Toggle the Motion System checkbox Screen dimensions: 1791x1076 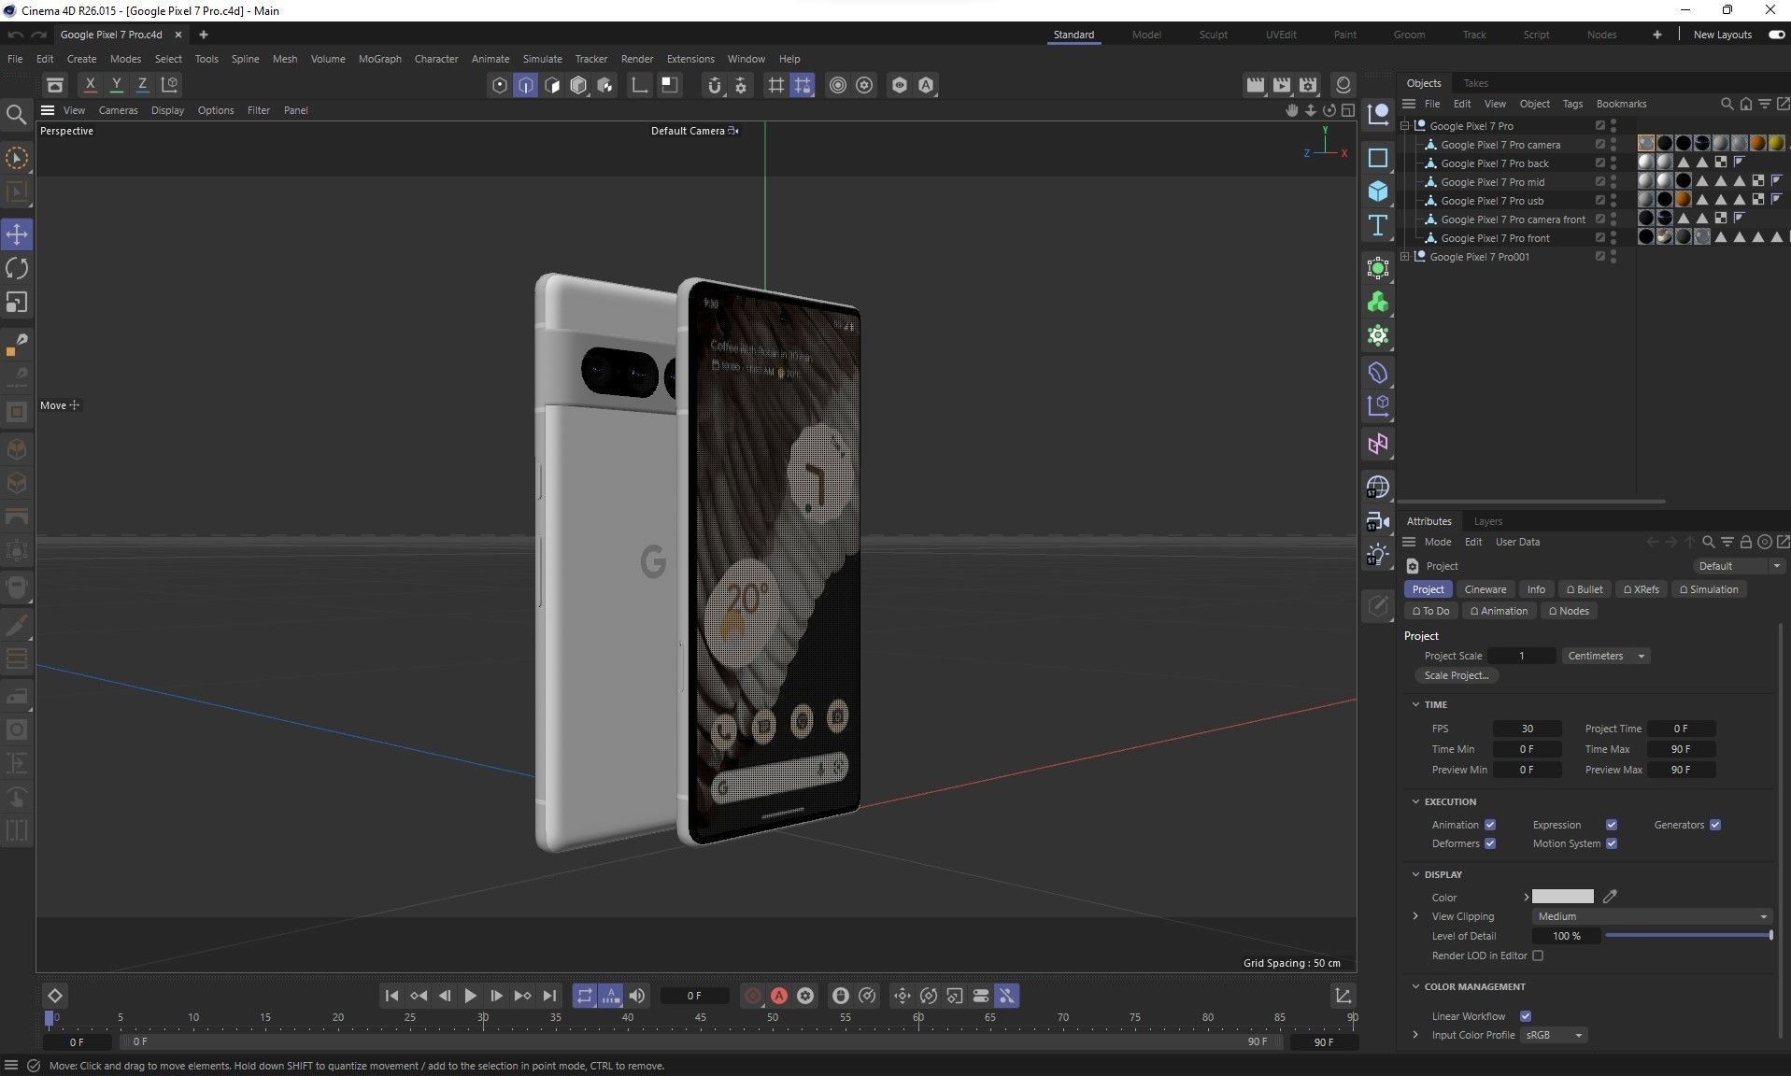[x=1612, y=843]
